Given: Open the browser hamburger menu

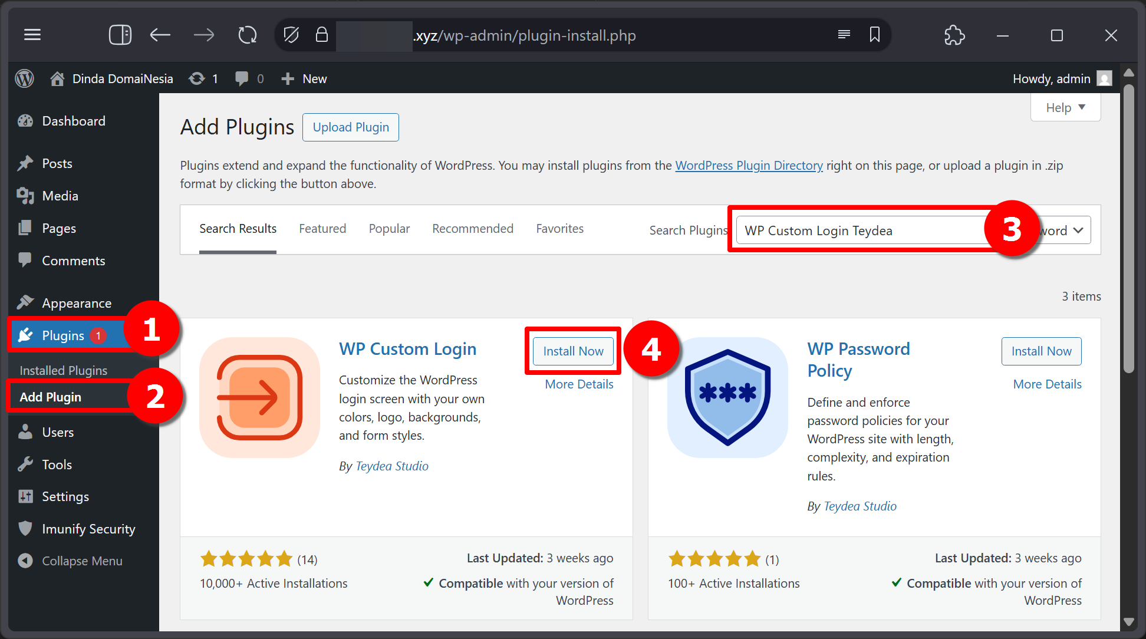Looking at the screenshot, I should 32,35.
